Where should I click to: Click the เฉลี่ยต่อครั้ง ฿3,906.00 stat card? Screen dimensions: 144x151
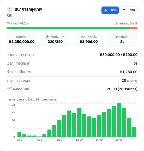click(89, 40)
